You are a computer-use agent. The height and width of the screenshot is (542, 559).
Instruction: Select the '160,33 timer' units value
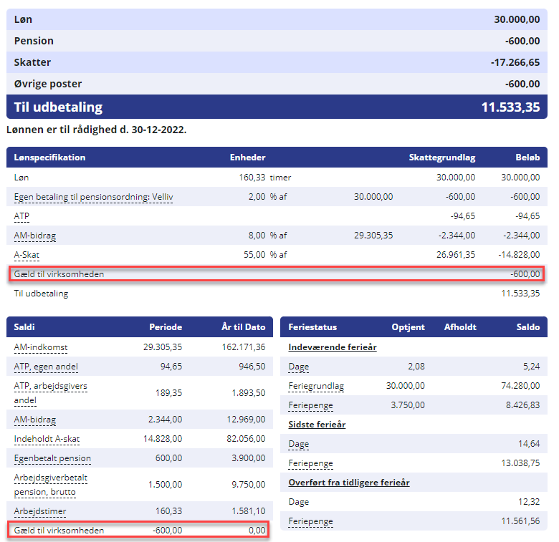tap(265, 178)
